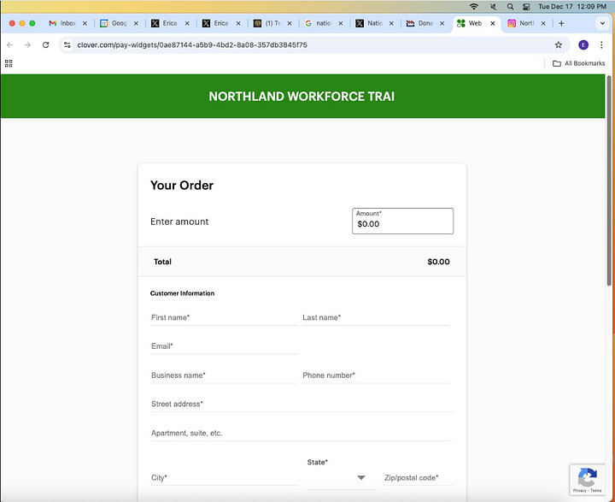This screenshot has height=502, width=615.
Task: Open the All Bookmarks folder
Action: pyautogui.click(x=579, y=63)
